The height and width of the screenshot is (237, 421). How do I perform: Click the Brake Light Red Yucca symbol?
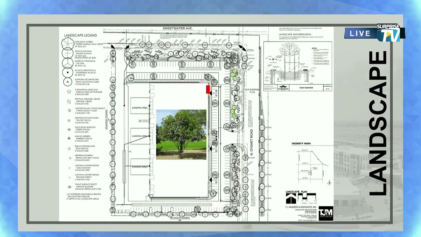point(69,158)
